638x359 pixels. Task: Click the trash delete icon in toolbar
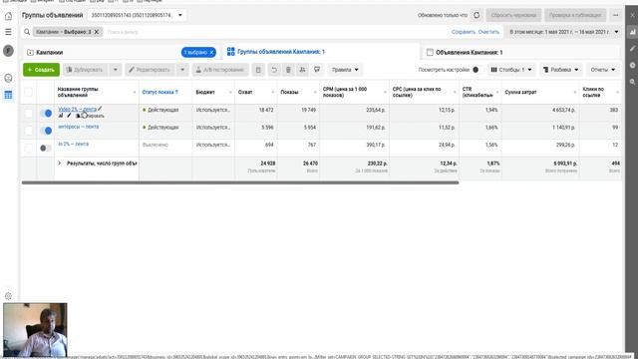click(x=288, y=70)
